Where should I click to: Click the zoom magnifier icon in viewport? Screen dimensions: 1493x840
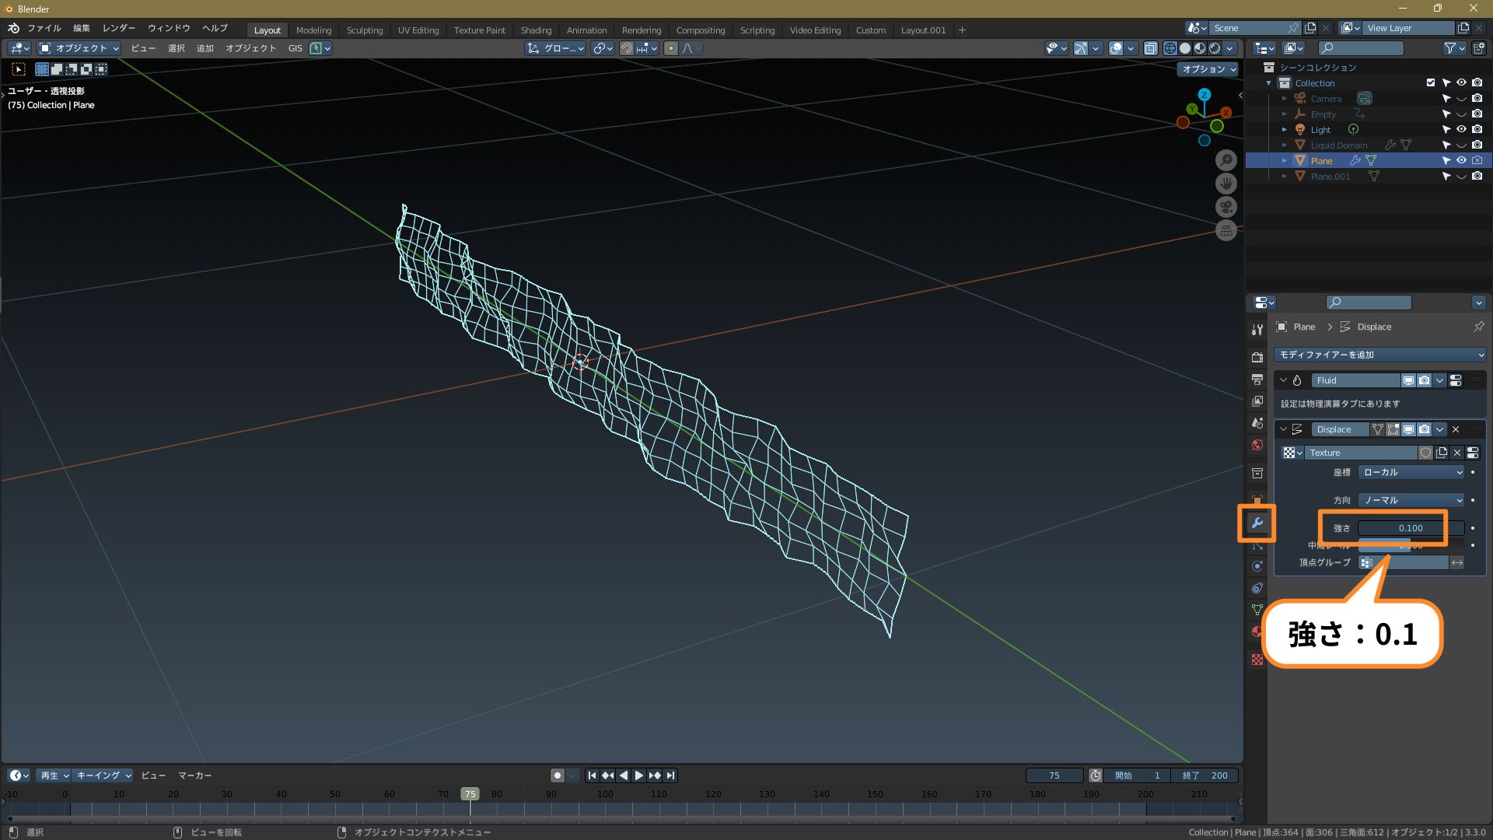pyautogui.click(x=1226, y=160)
